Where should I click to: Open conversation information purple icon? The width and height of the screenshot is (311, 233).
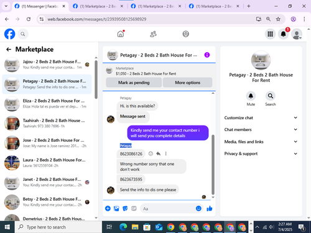click(x=207, y=55)
